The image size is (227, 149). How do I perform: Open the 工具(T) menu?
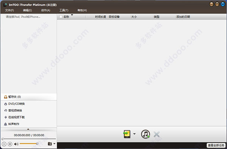[64, 10]
